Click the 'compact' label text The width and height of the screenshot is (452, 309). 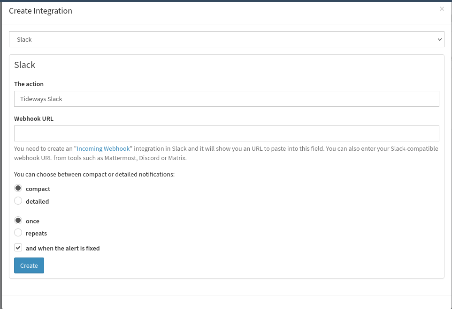tap(38, 189)
